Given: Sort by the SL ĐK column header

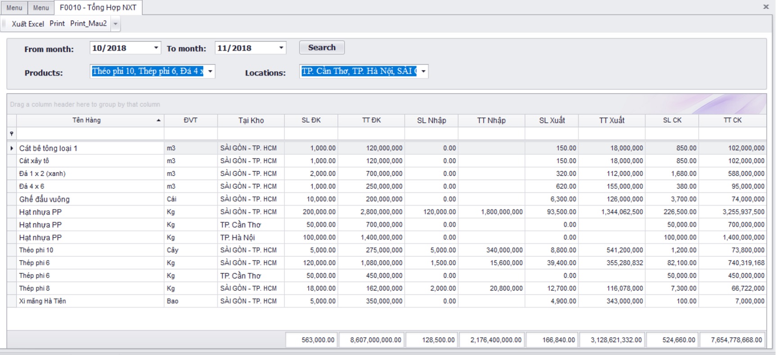Looking at the screenshot, I should click(x=311, y=120).
